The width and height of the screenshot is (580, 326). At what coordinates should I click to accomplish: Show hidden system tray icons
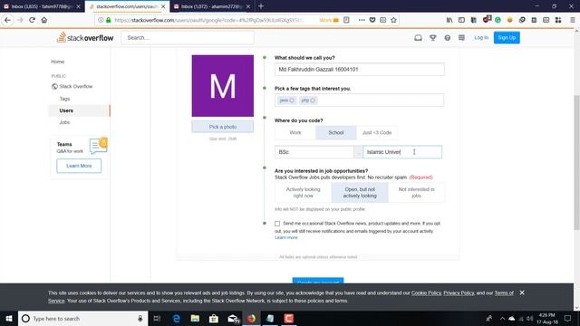(502, 318)
